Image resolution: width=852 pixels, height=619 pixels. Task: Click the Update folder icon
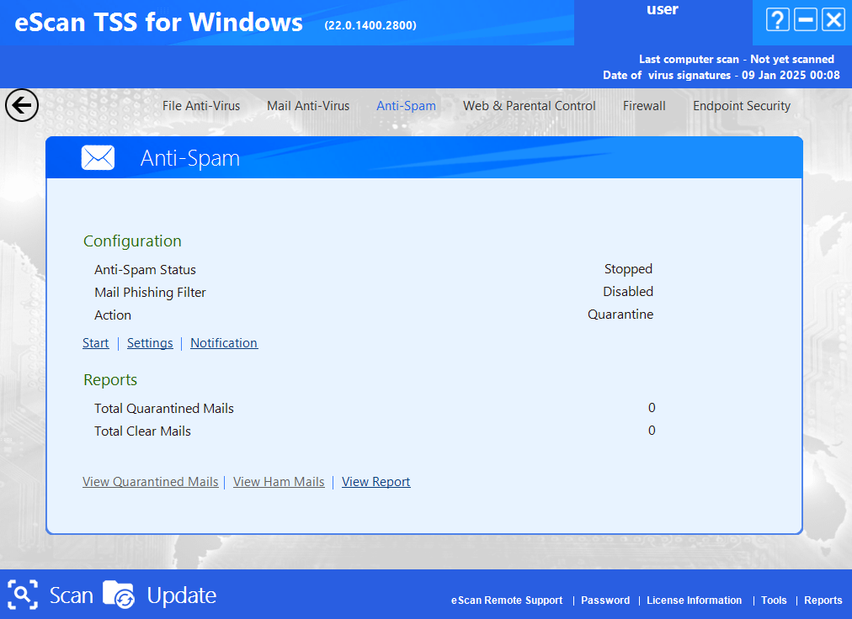tap(119, 595)
